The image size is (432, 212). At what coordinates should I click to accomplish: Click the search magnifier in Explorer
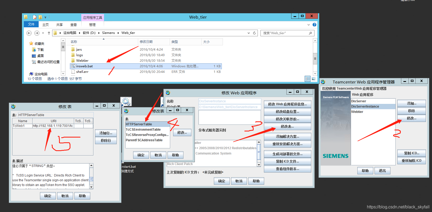point(310,33)
